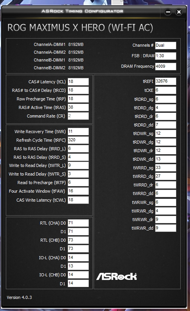190x311 pixels.
Task: Click the tREFI value field 32676
Action: [x=166, y=81]
